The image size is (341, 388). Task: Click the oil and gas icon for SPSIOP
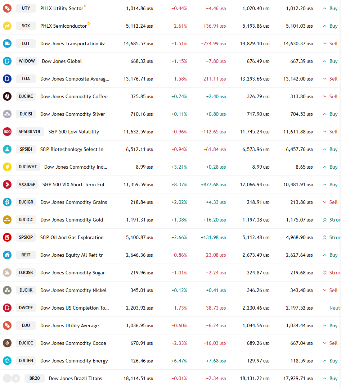coord(7,237)
